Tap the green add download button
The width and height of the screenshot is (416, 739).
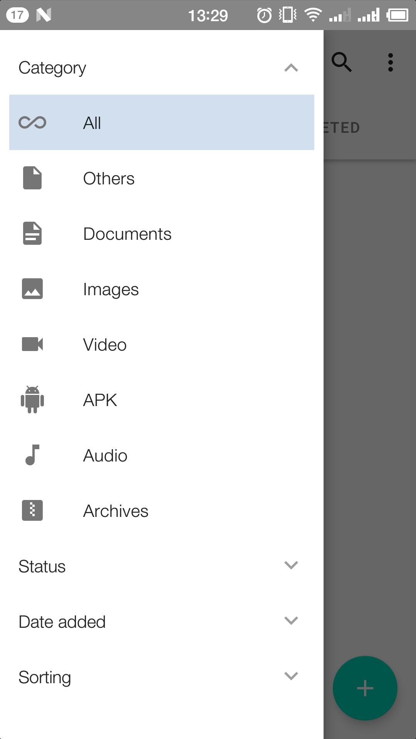(365, 688)
